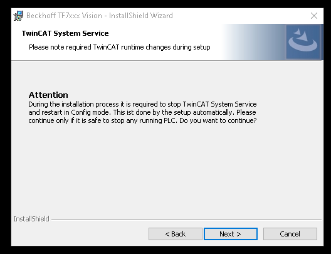
Task: Click the horizontal divider beside the InstallShield label
Action: tap(186, 220)
